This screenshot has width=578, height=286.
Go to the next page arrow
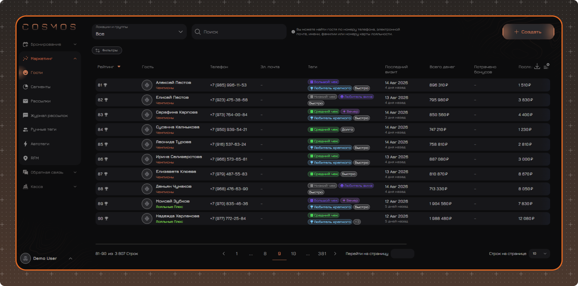pyautogui.click(x=335, y=253)
